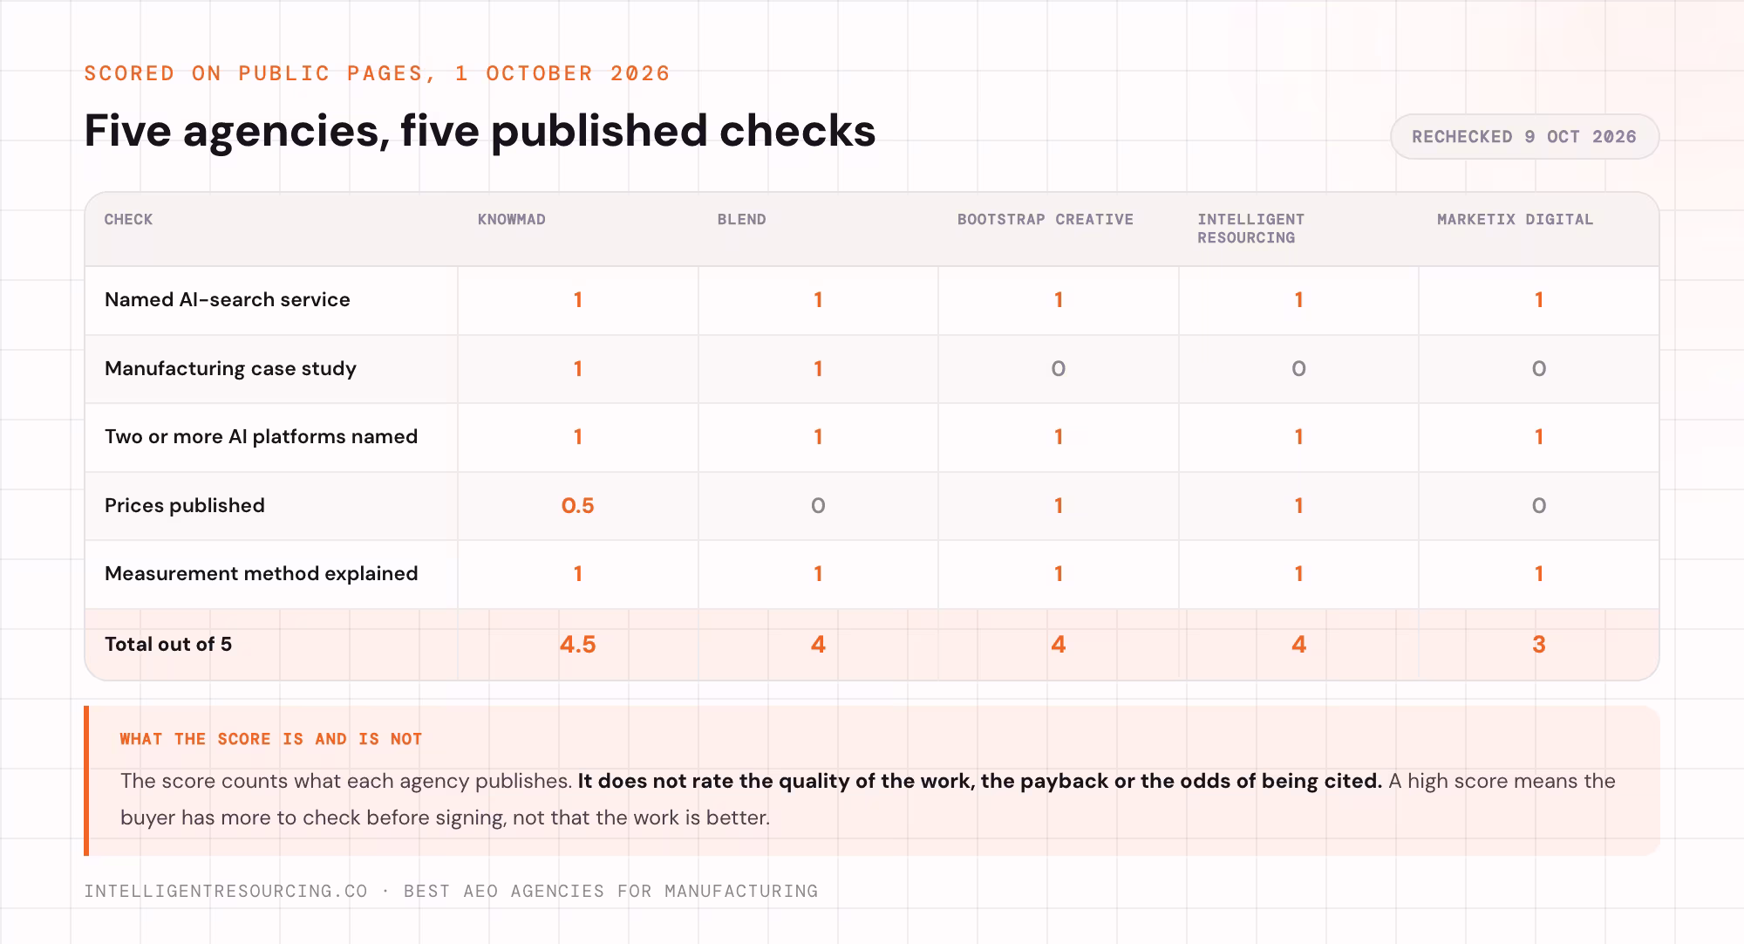
Task: Select the 'Named AI-search service' row label
Action: point(228,300)
